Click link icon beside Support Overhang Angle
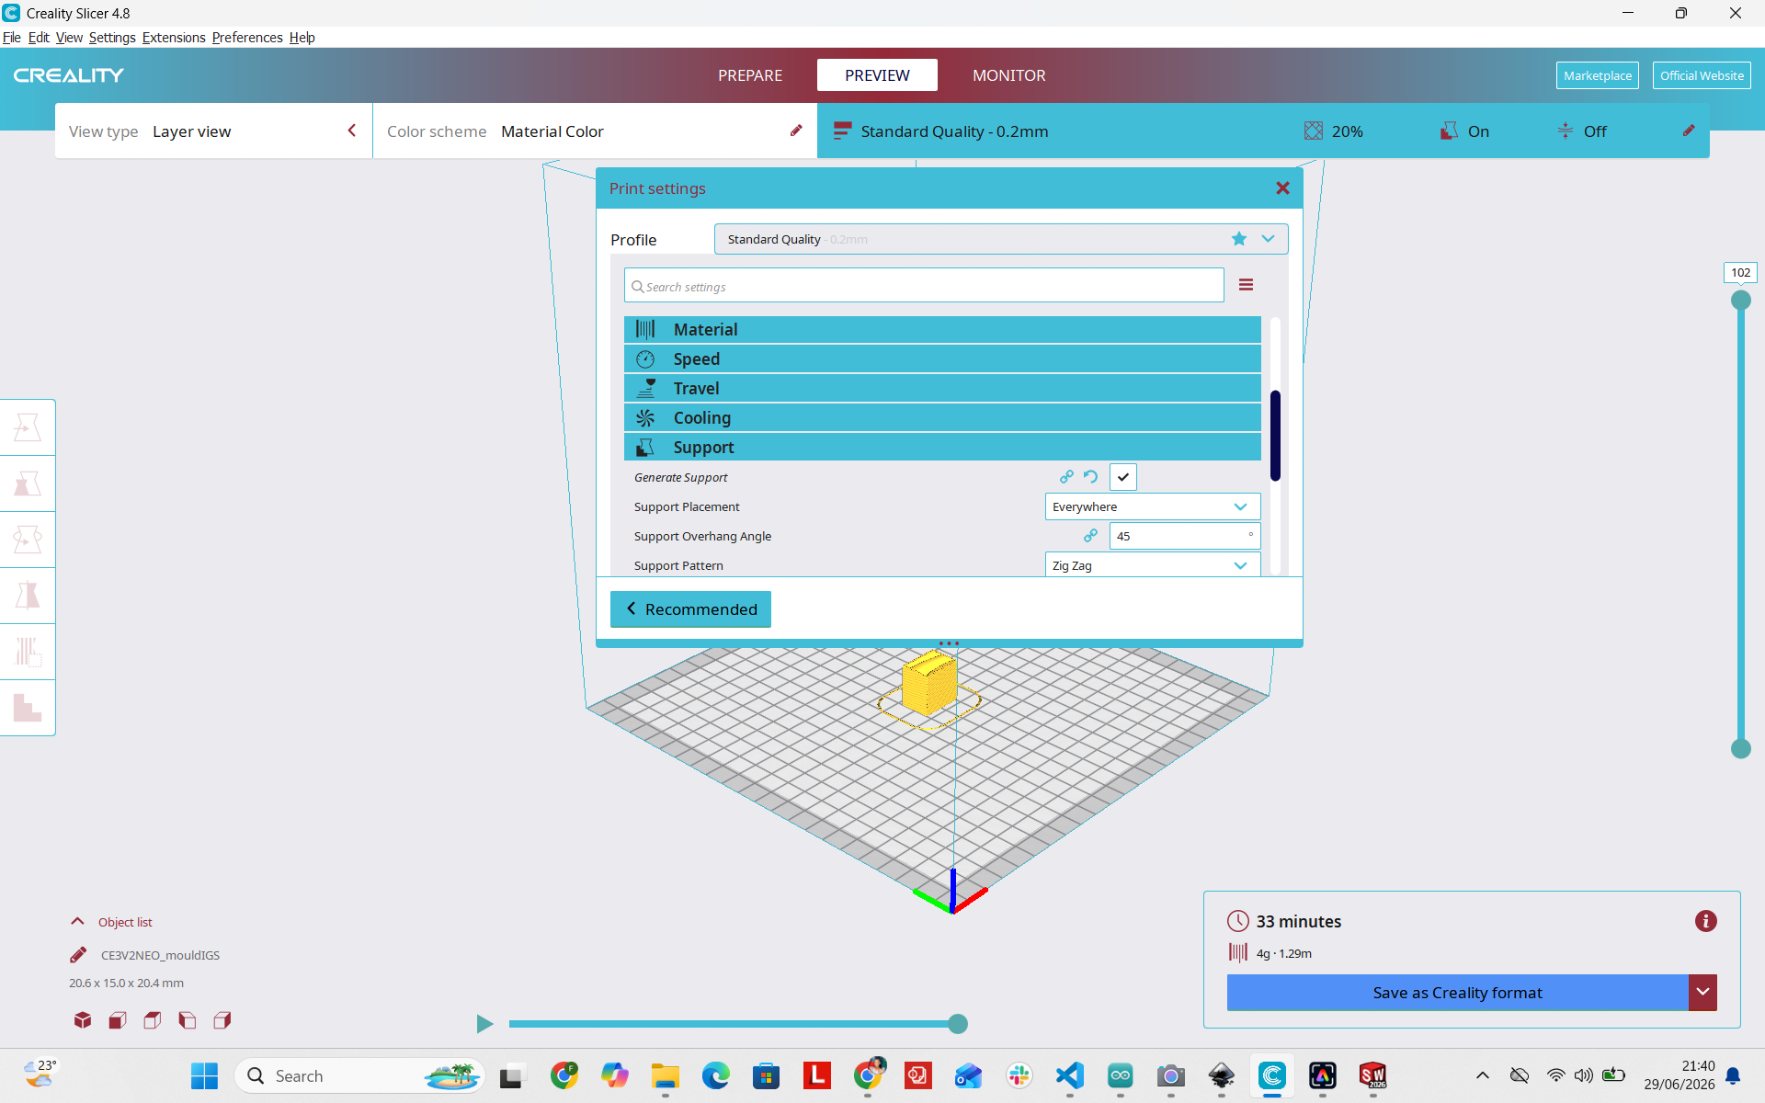The height and width of the screenshot is (1103, 1765). [x=1090, y=536]
